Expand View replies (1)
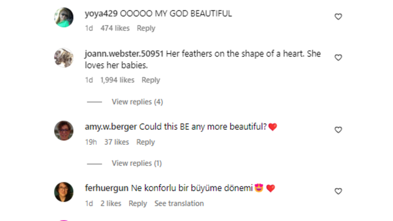This screenshot has height=221, width=393. (136, 163)
